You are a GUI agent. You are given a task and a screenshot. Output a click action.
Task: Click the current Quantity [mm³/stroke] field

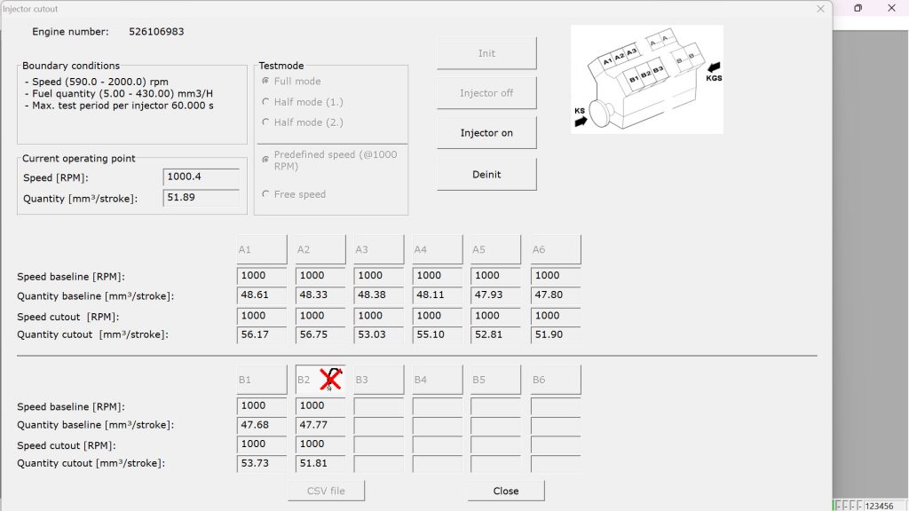202,198
